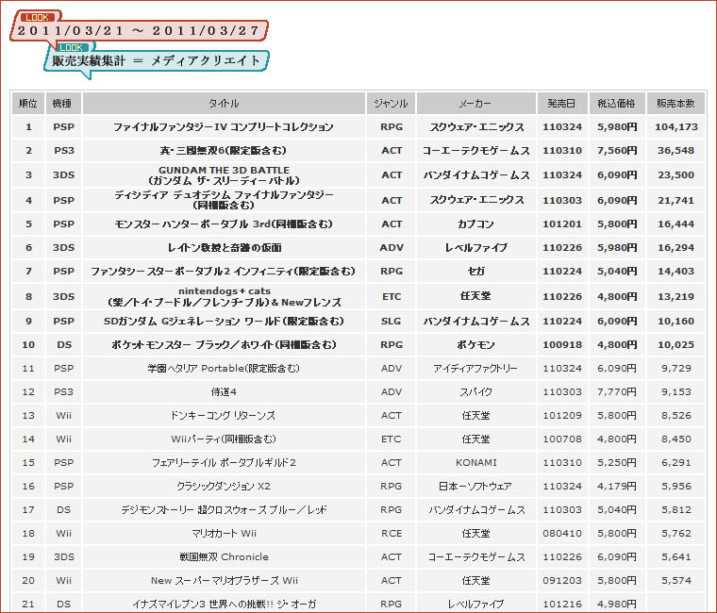Select title GUNDAM THE 3D BATTLE
This screenshot has height=613, width=717.
click(x=224, y=170)
